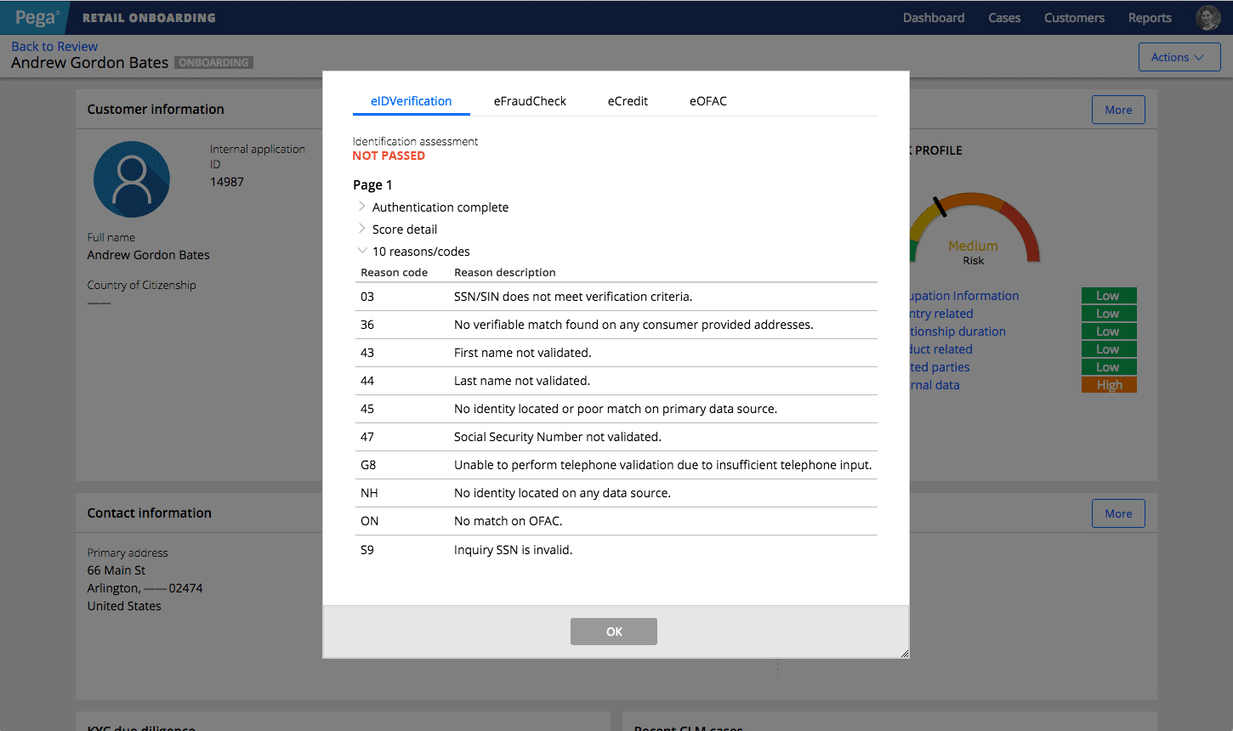Screen dimensions: 1233x731
Task: Select reason code 36 row
Action: point(616,325)
